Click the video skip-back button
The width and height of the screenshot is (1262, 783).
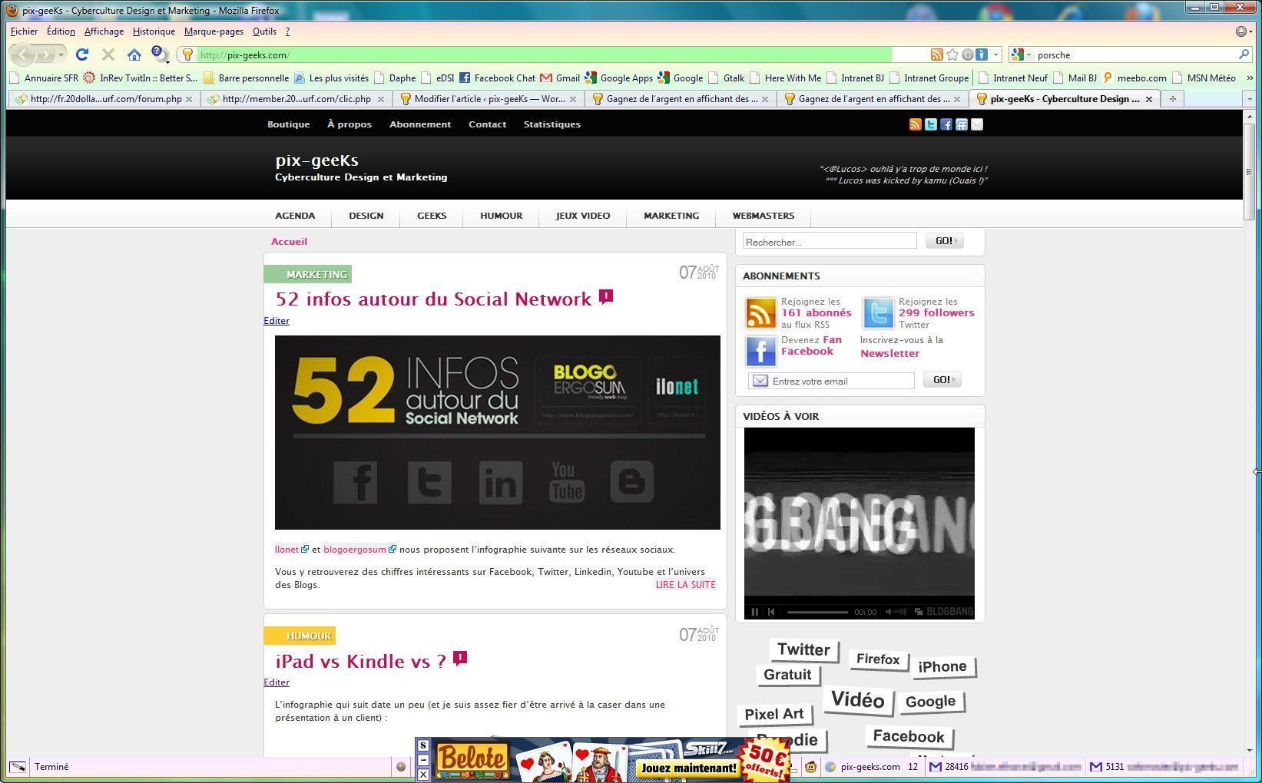(771, 612)
